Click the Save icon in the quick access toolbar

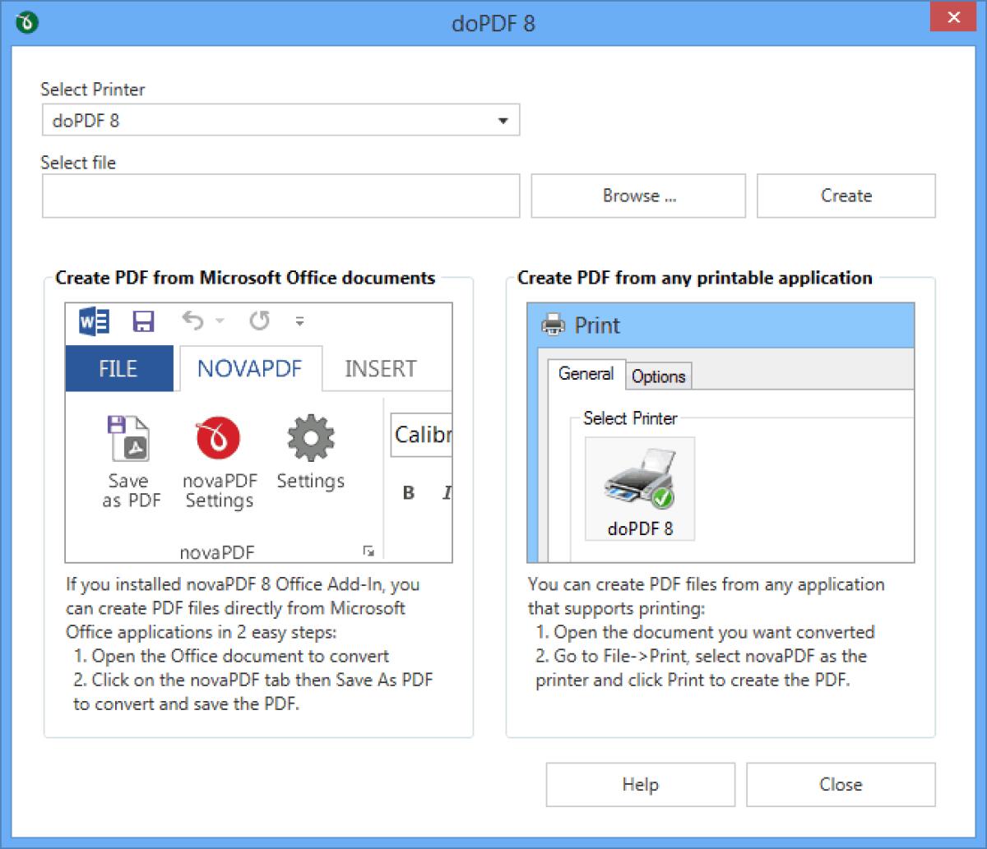click(142, 321)
